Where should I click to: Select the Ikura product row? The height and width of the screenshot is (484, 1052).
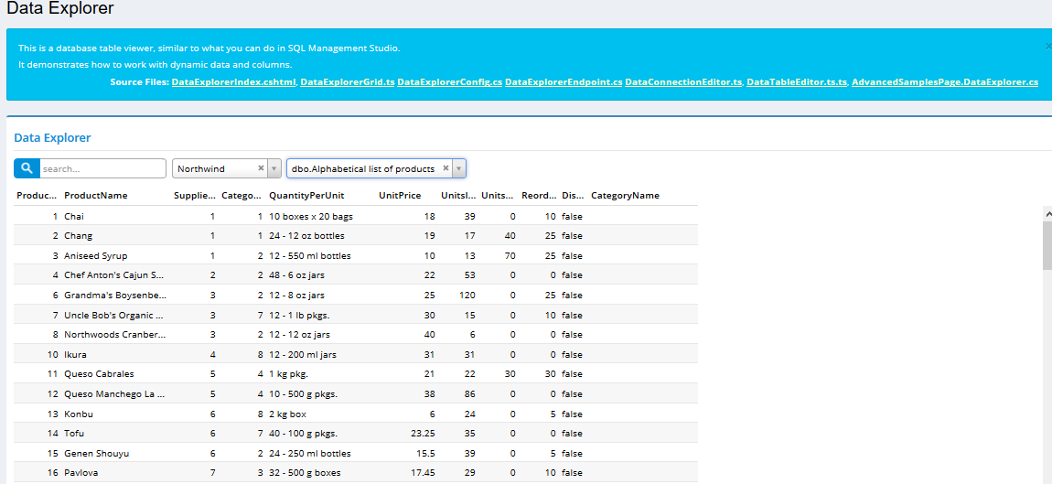356,354
